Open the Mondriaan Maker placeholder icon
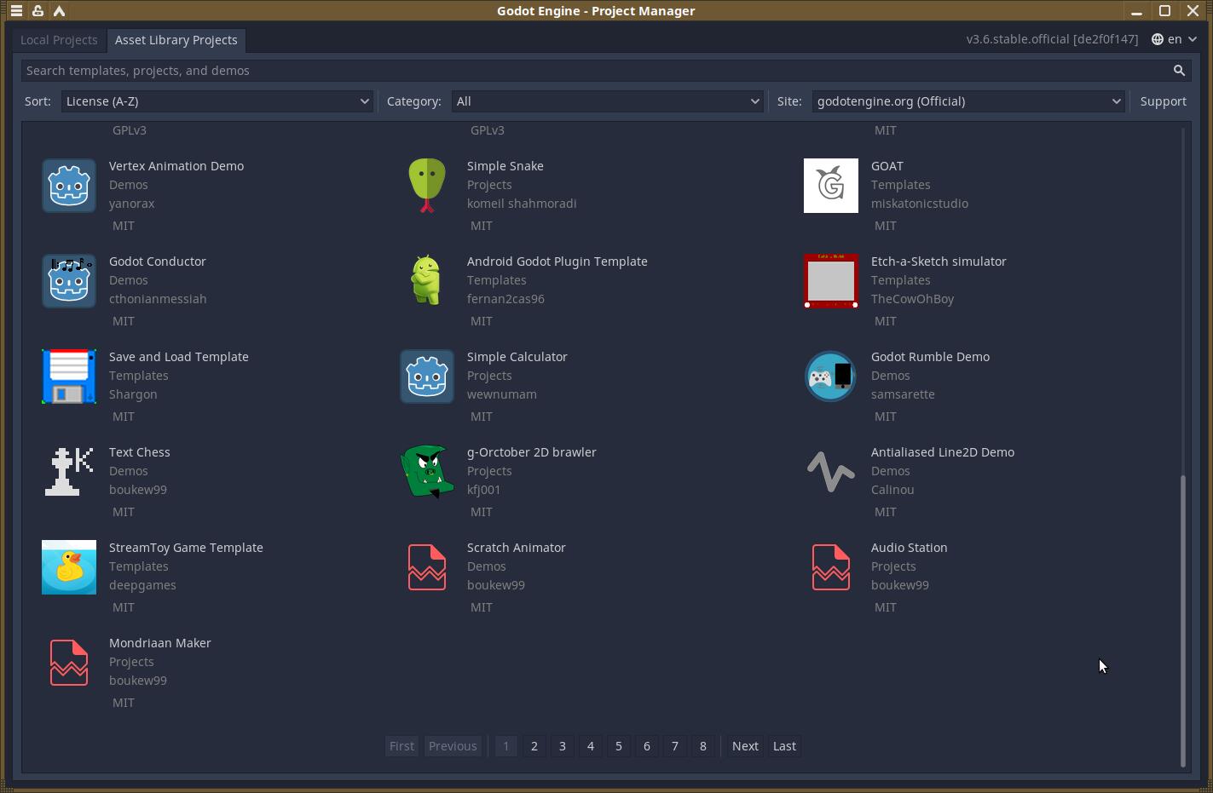This screenshot has width=1213, height=793. pyautogui.click(x=69, y=663)
